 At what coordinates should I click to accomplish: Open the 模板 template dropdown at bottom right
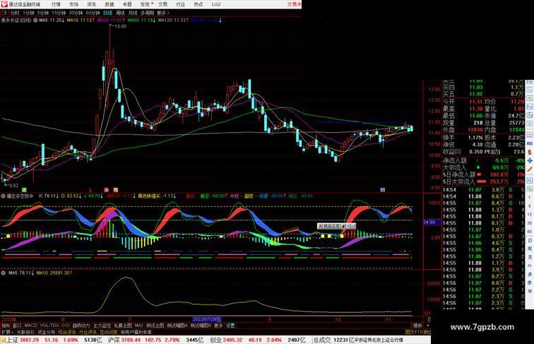(x=417, y=326)
